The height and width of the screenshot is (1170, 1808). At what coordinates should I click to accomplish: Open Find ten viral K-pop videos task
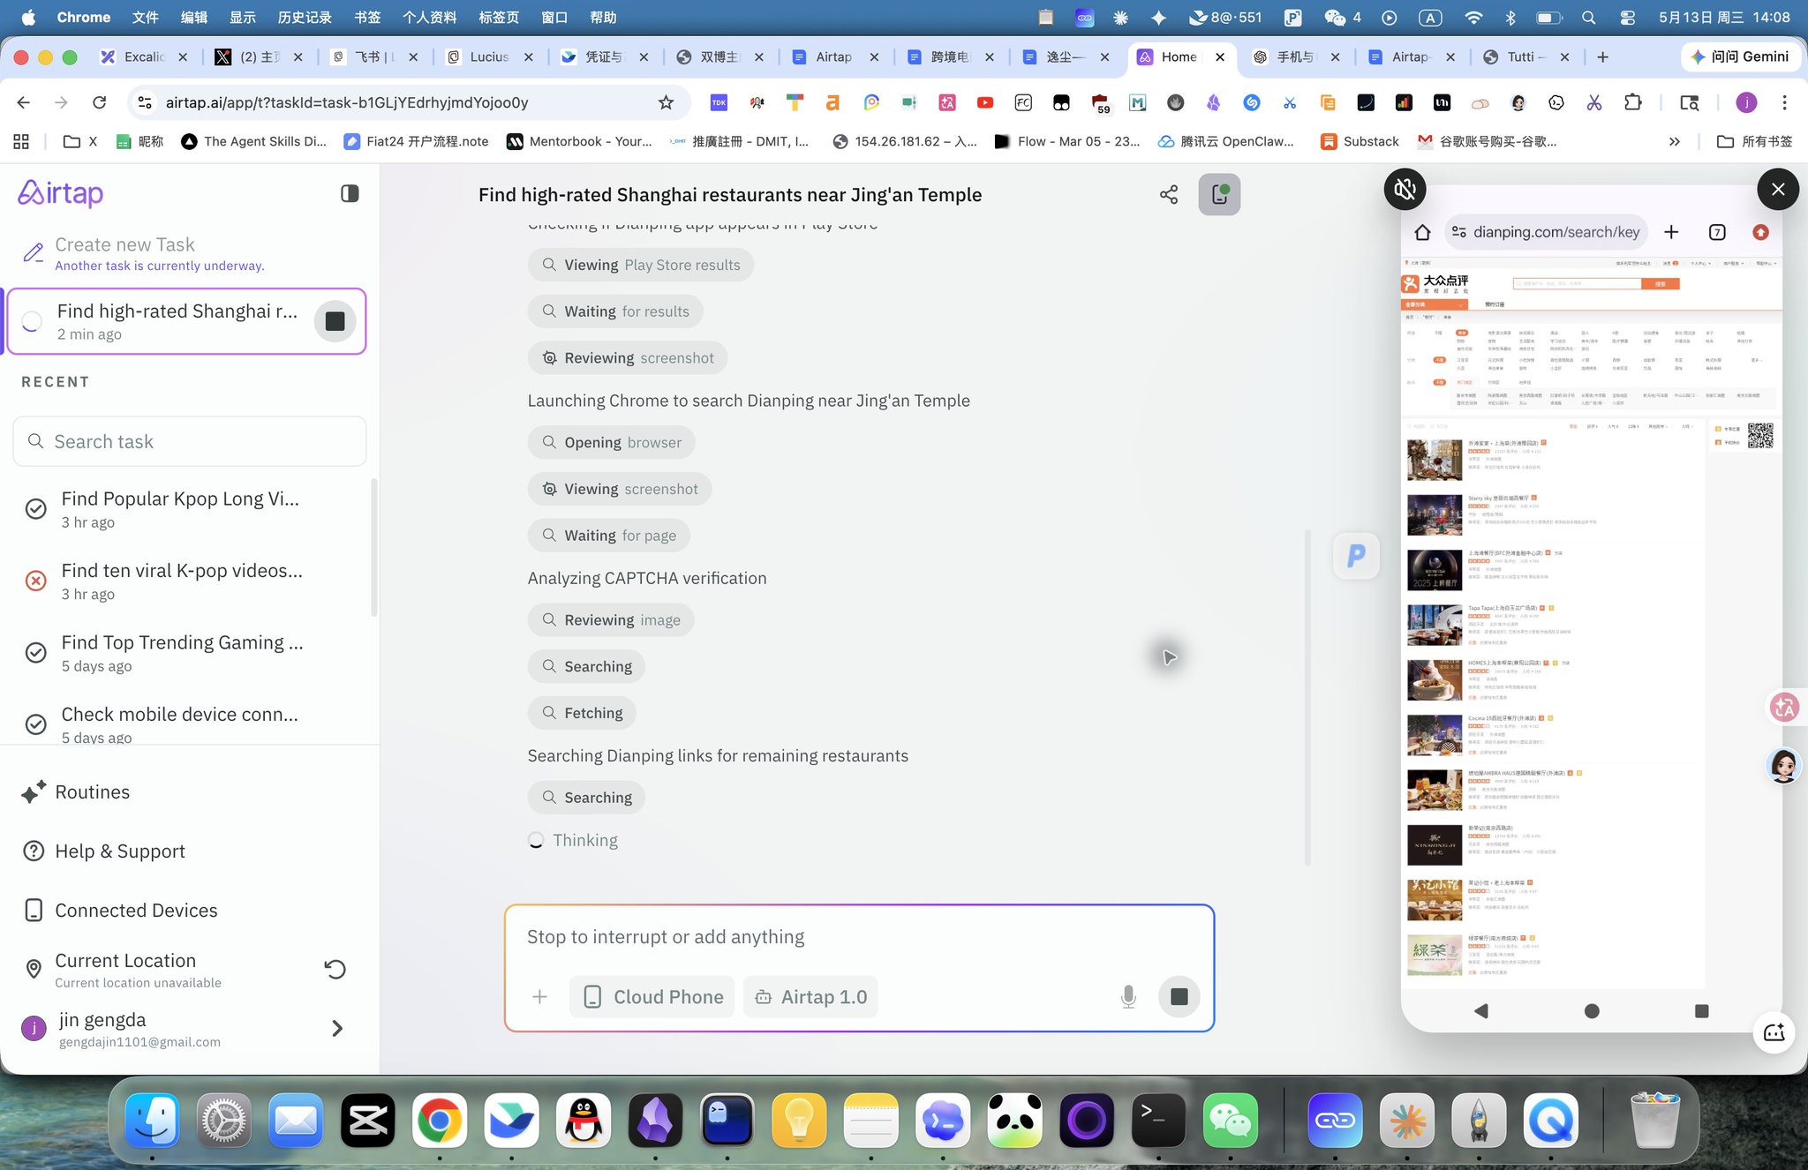pyautogui.click(x=182, y=581)
